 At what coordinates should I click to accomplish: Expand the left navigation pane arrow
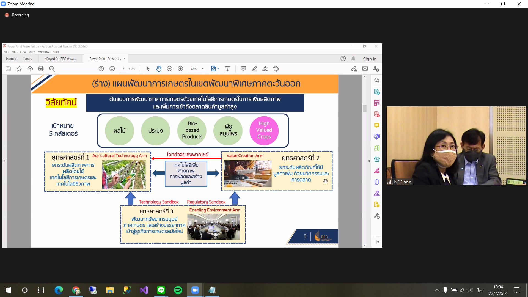(x=4, y=161)
